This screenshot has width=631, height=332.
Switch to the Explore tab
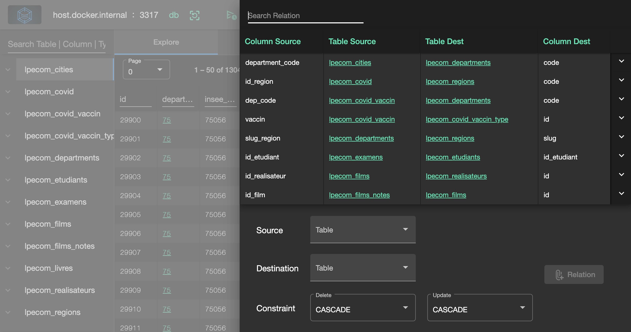[x=166, y=42]
